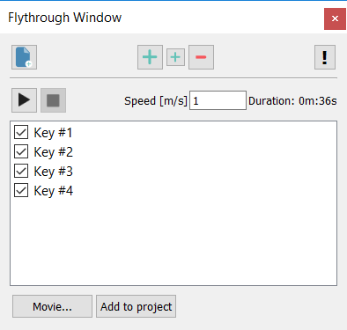347x330 pixels.
Task: Play the flythrough animation
Action: coord(24,100)
